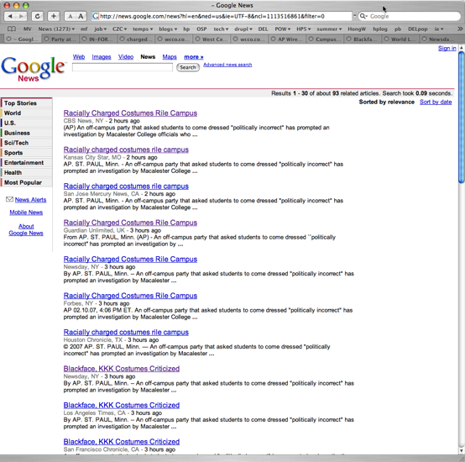
Task: Open the 'drupl' bookmarks dropdown
Action: coord(243,29)
